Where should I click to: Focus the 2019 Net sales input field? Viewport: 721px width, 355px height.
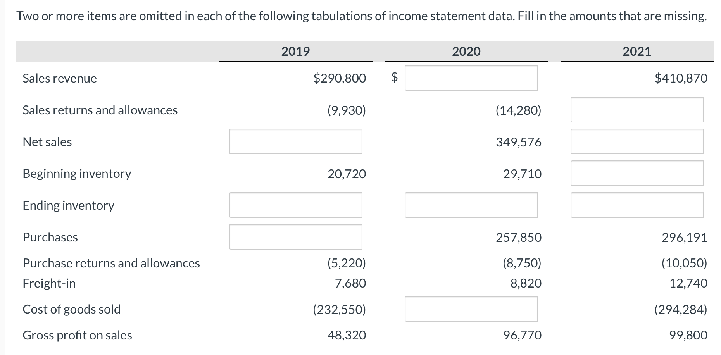(x=295, y=141)
